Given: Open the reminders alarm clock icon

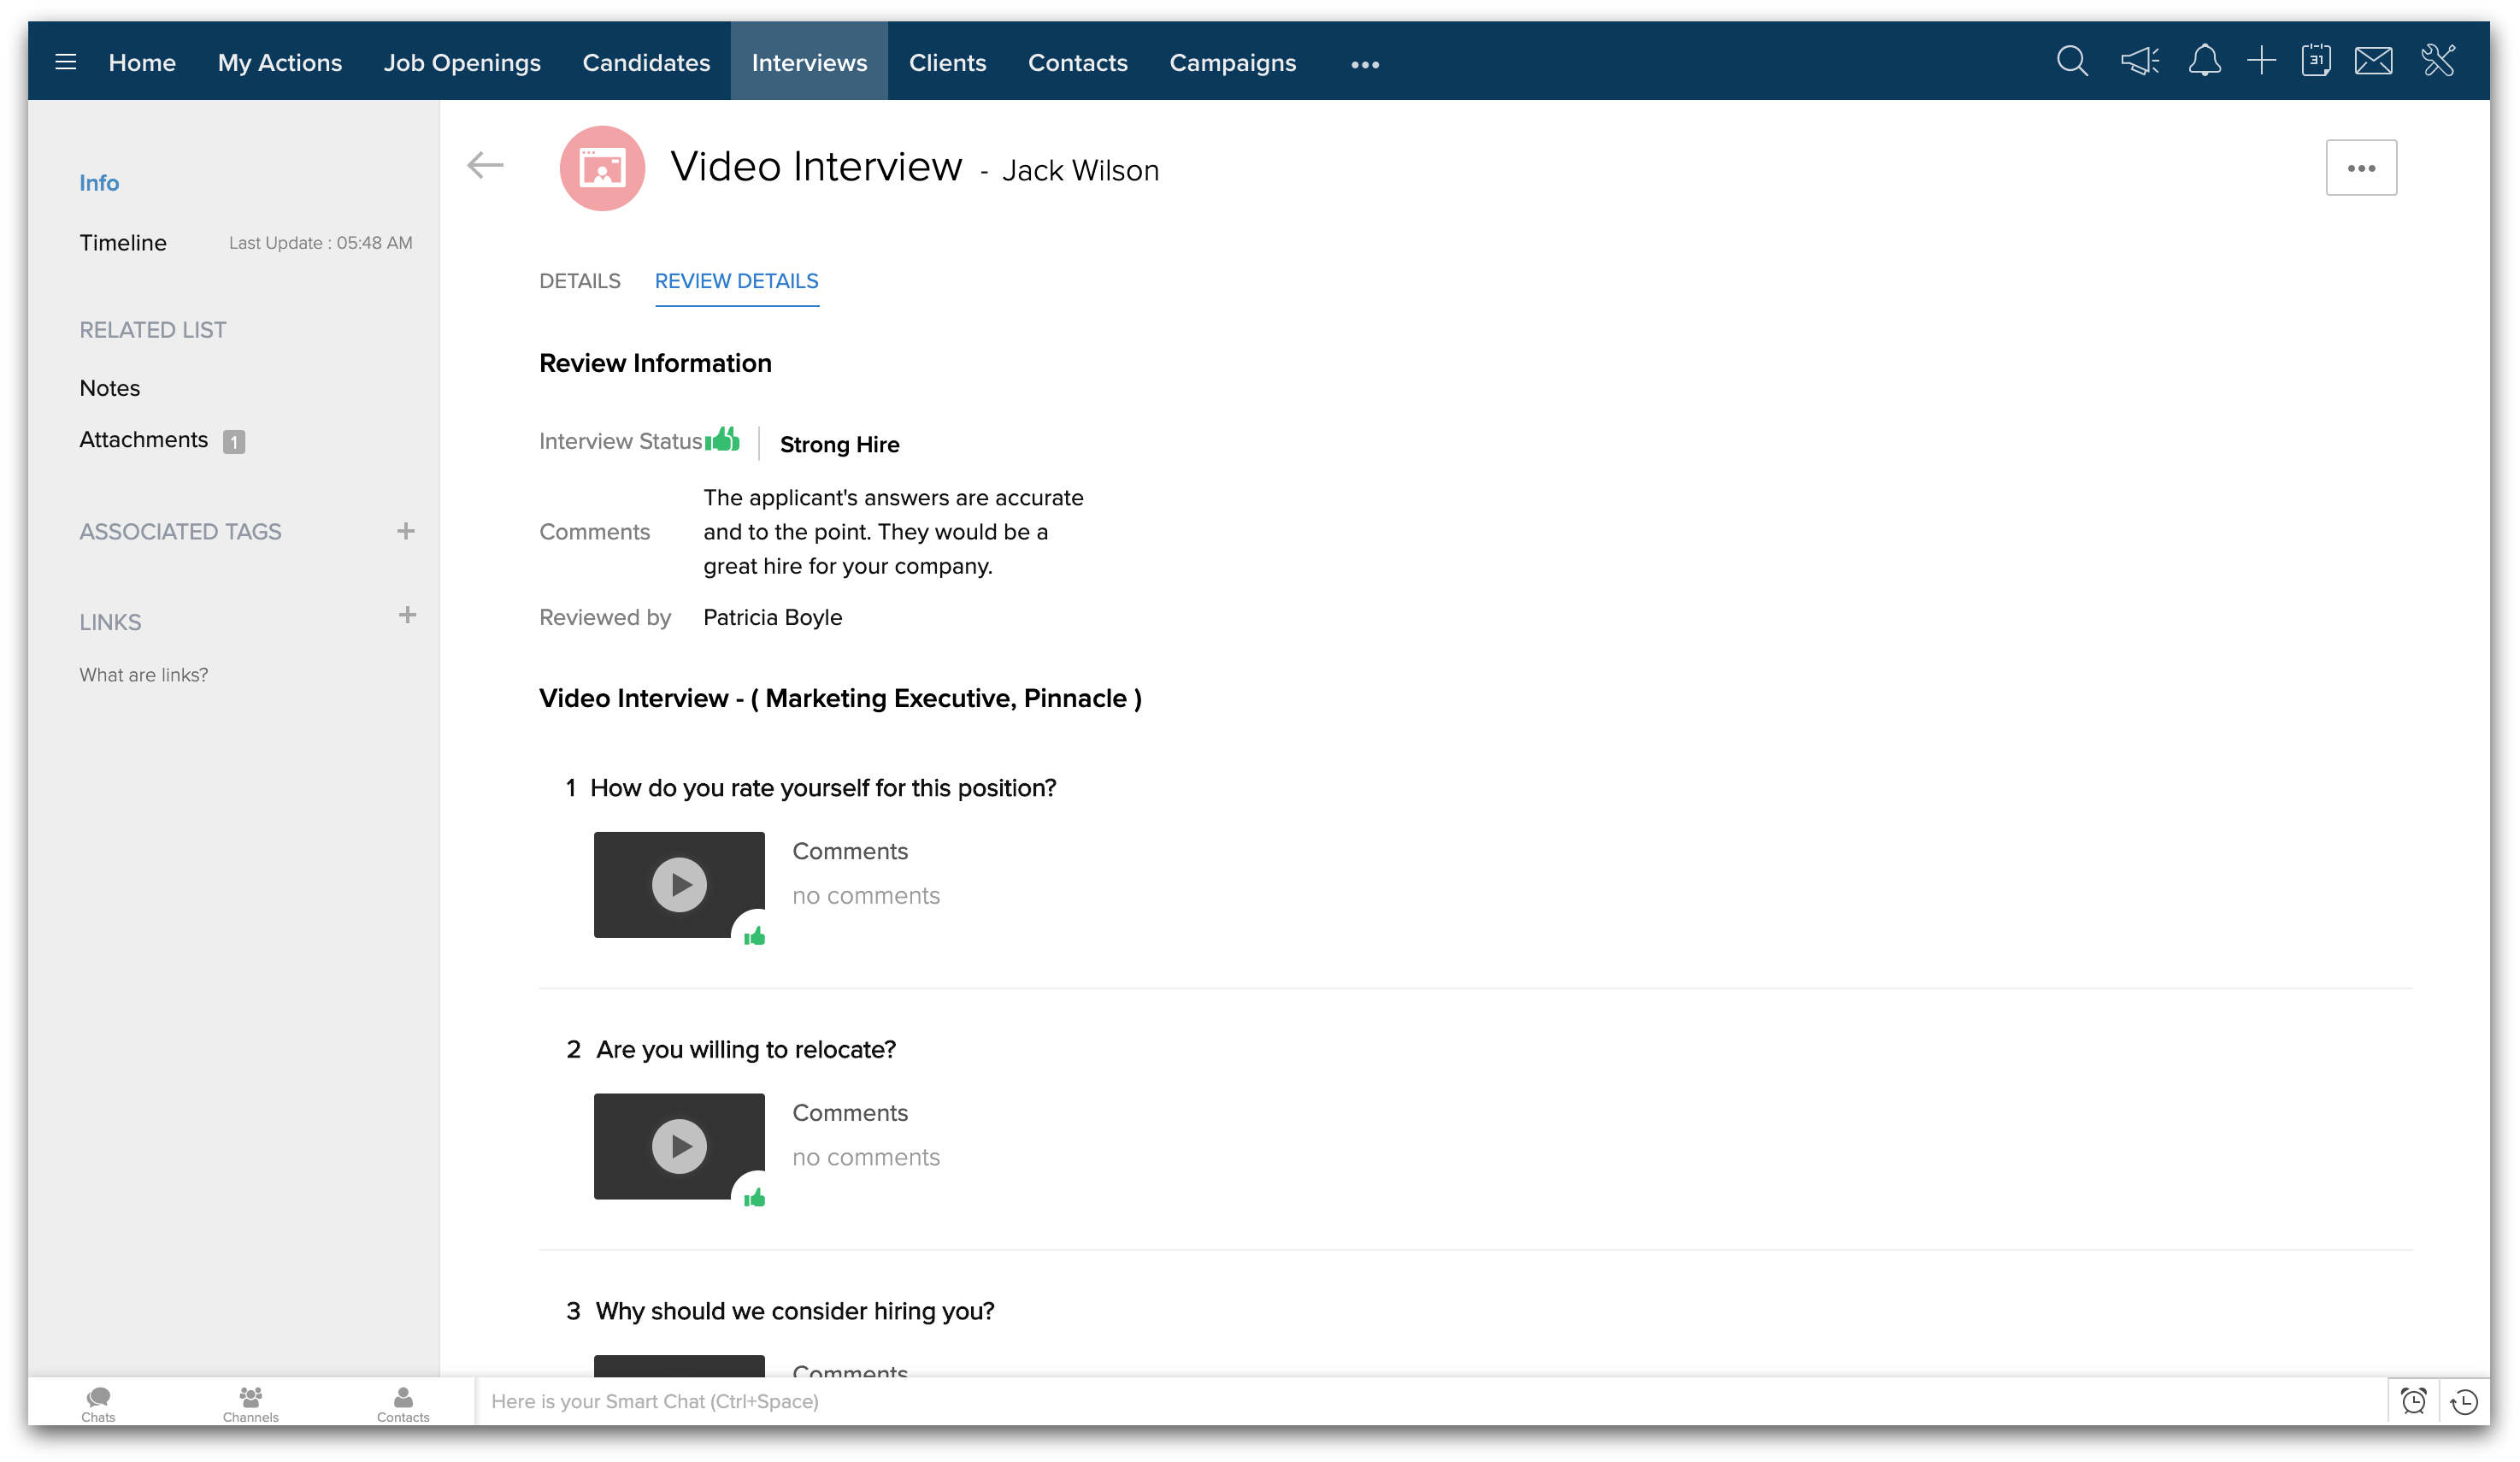Looking at the screenshot, I should pyautogui.click(x=2413, y=1401).
